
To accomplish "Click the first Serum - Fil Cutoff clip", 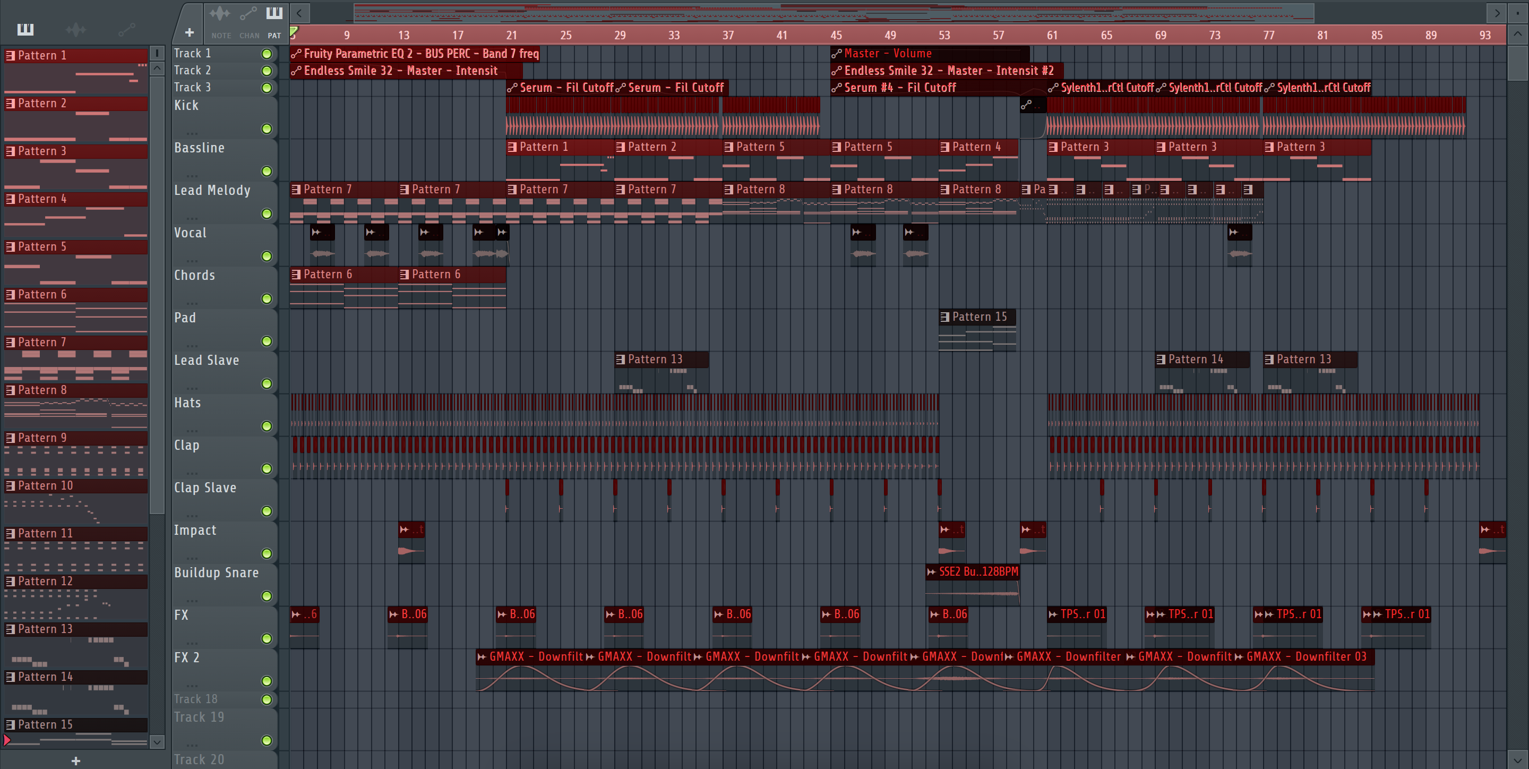I will pos(560,88).
